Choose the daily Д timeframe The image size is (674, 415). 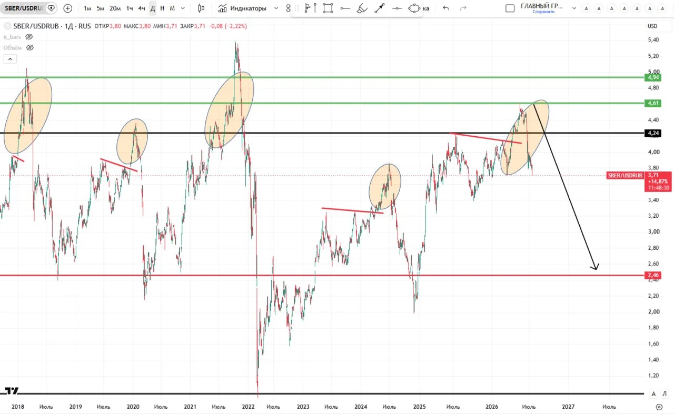[x=153, y=8]
